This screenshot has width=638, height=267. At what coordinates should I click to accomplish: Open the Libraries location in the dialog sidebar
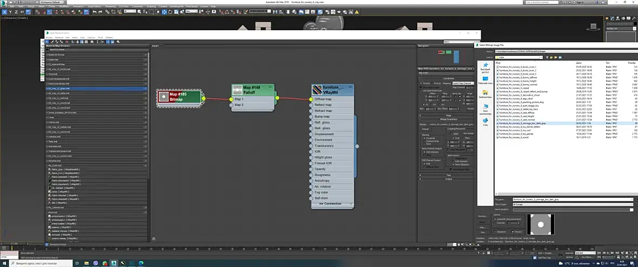tap(486, 94)
